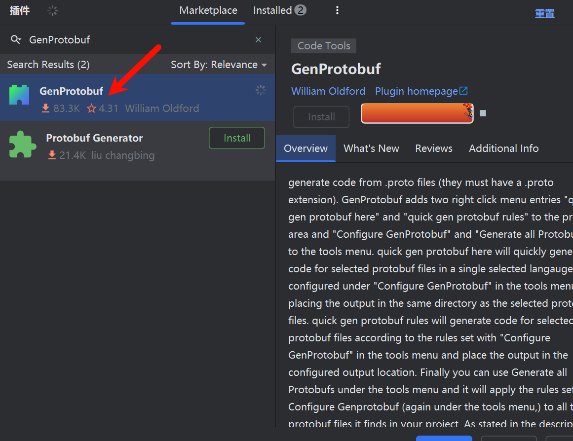
Task: Click the plugin search input field
Action: pyautogui.click(x=138, y=40)
